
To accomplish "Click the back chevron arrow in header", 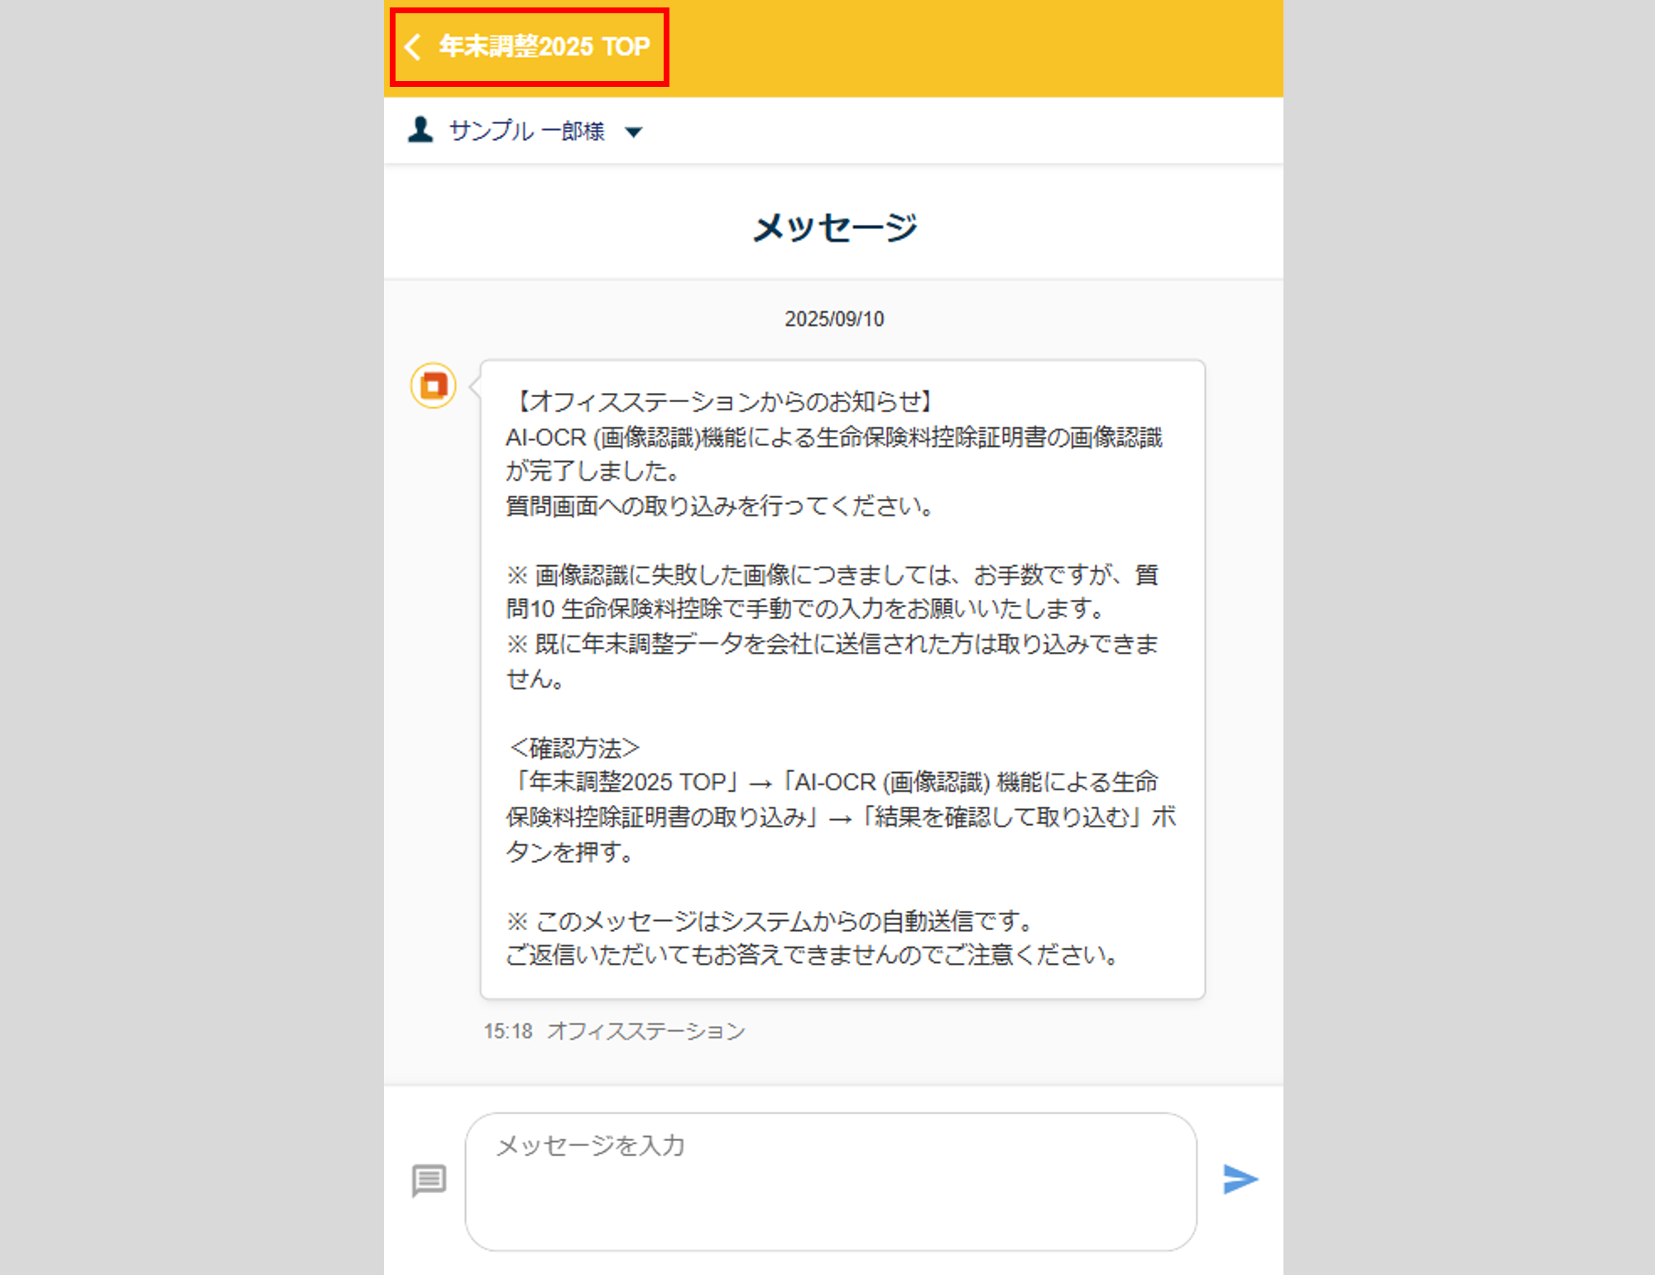I will point(413,46).
